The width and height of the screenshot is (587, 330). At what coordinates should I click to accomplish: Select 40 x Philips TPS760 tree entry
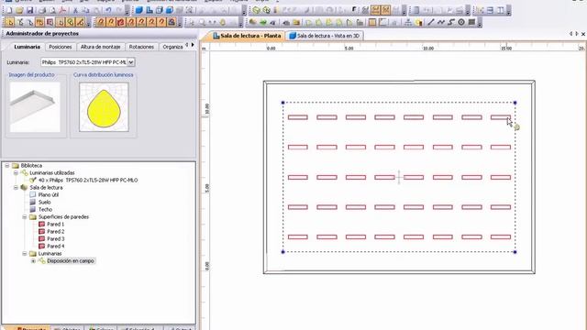(88, 180)
